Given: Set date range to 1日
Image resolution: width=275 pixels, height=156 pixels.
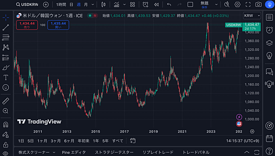Looking at the screenshot, I should 21,141.
